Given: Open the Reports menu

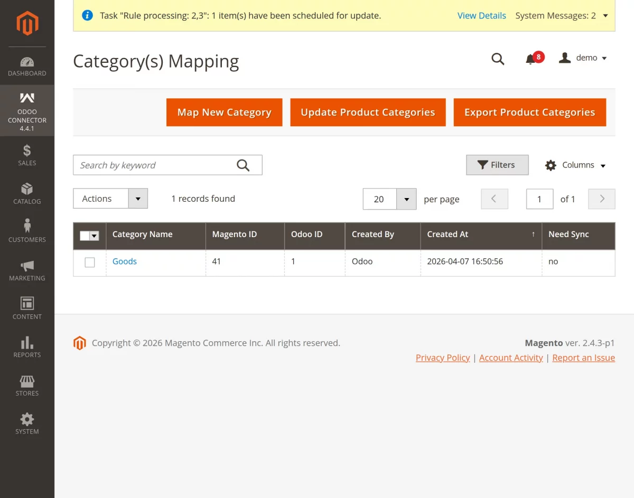Looking at the screenshot, I should point(27,347).
